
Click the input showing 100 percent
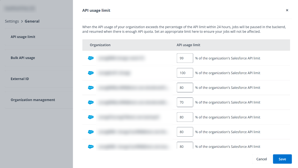[185, 73]
